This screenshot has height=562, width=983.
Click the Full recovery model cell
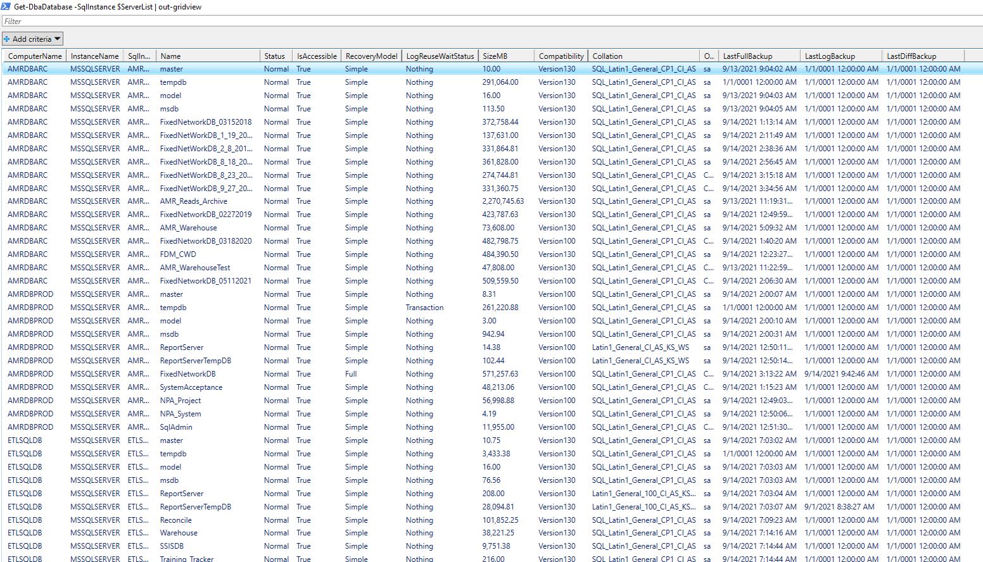click(351, 374)
